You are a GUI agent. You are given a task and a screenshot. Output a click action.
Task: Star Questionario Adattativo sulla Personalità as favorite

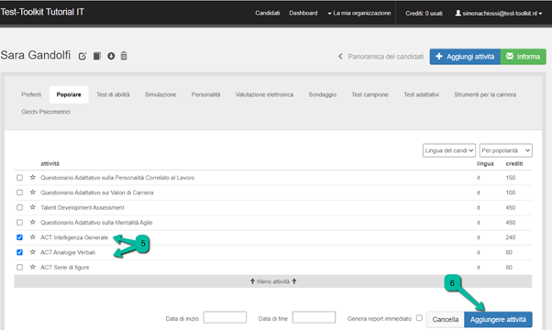pyautogui.click(x=33, y=177)
